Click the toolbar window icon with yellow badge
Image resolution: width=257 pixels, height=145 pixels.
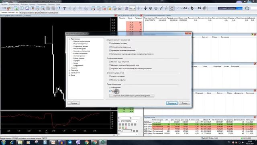109,8
